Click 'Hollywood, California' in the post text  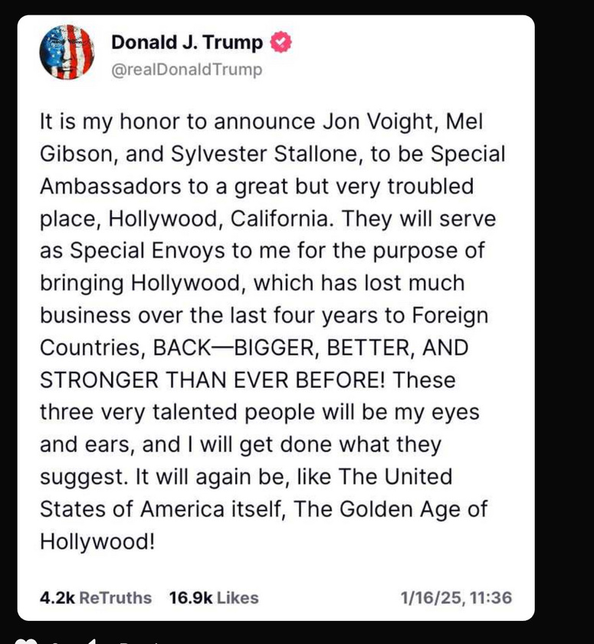coord(218,219)
